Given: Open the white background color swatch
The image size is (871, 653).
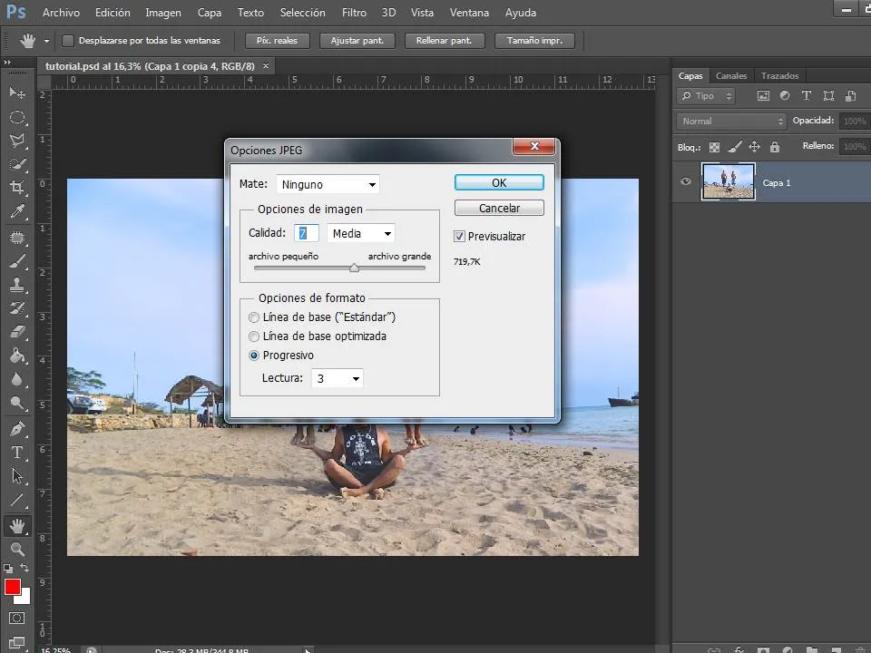Looking at the screenshot, I should [24, 598].
